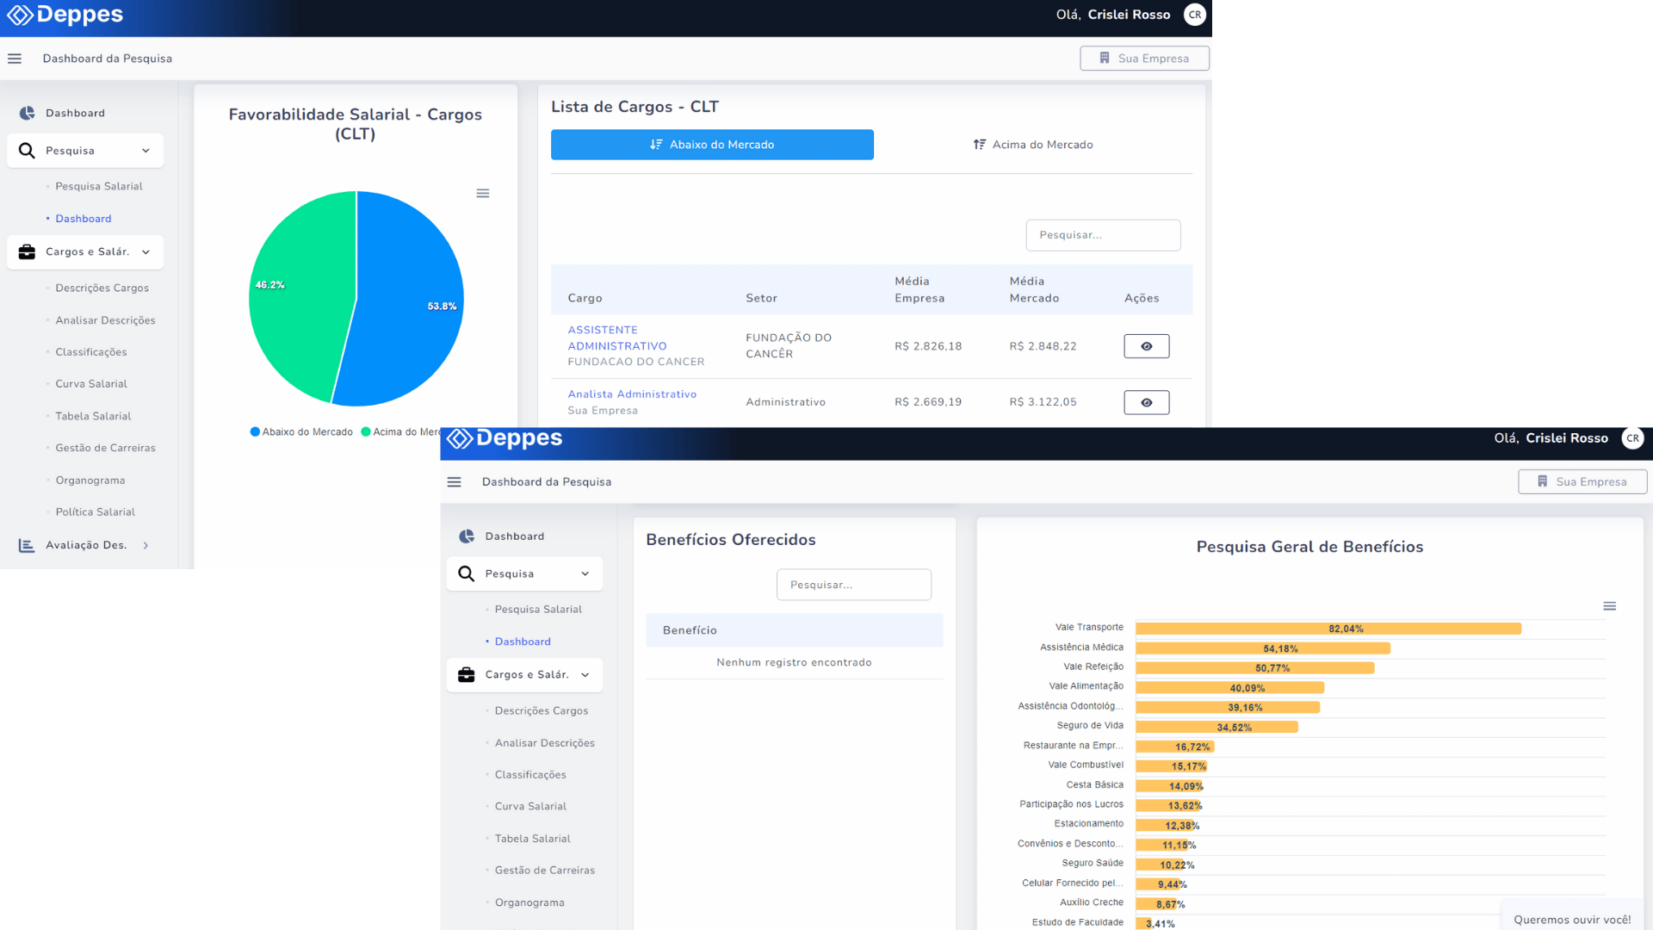Image resolution: width=1653 pixels, height=930 pixels.
Task: Click the CR user avatar in top header
Action: 1194,15
